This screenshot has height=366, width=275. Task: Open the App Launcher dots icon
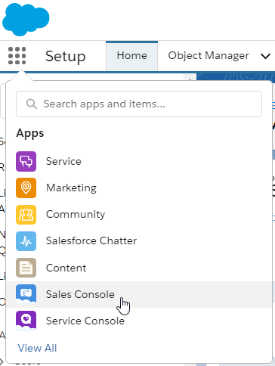17,56
